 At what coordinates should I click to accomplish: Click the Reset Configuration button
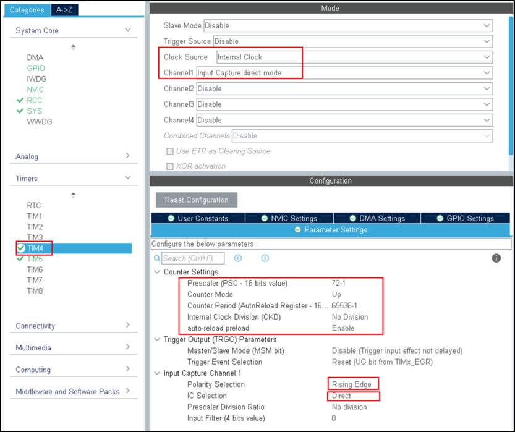[x=196, y=200]
